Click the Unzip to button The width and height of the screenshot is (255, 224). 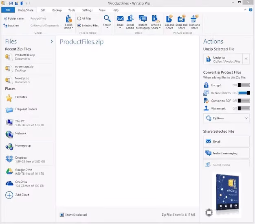223,59
